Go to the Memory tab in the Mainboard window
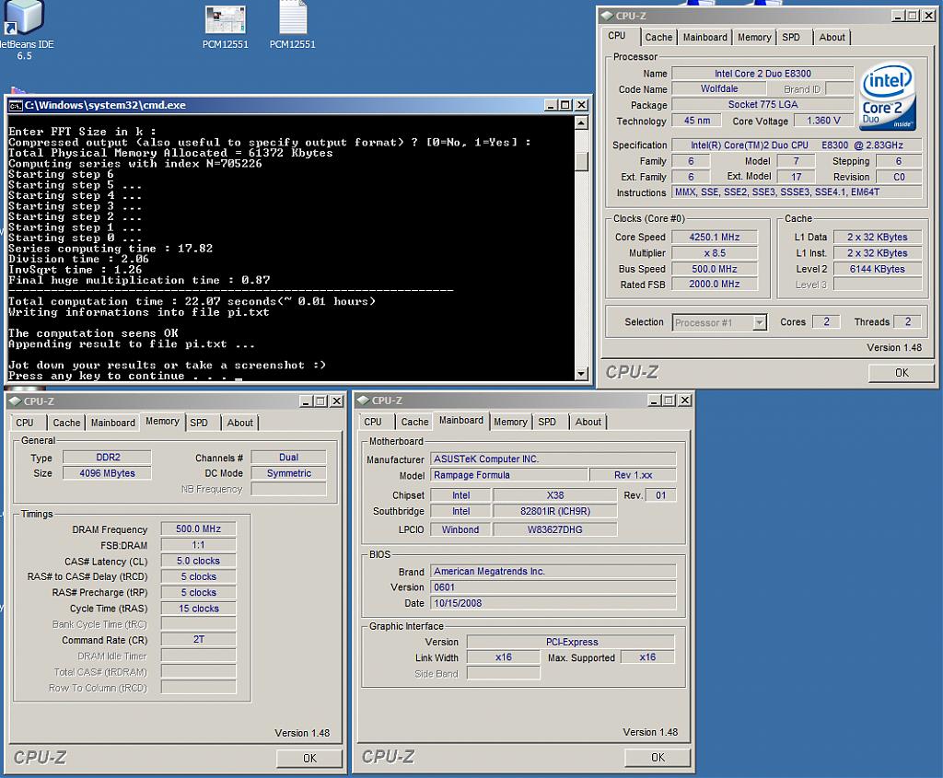The width and height of the screenshot is (943, 778). click(510, 422)
